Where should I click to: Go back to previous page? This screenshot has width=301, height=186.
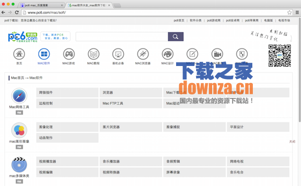coord(4,12)
